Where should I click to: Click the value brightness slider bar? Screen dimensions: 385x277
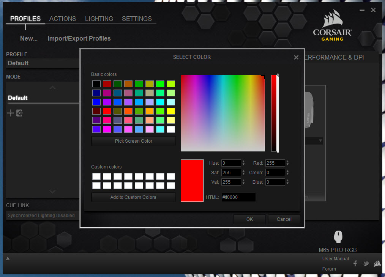(274, 113)
